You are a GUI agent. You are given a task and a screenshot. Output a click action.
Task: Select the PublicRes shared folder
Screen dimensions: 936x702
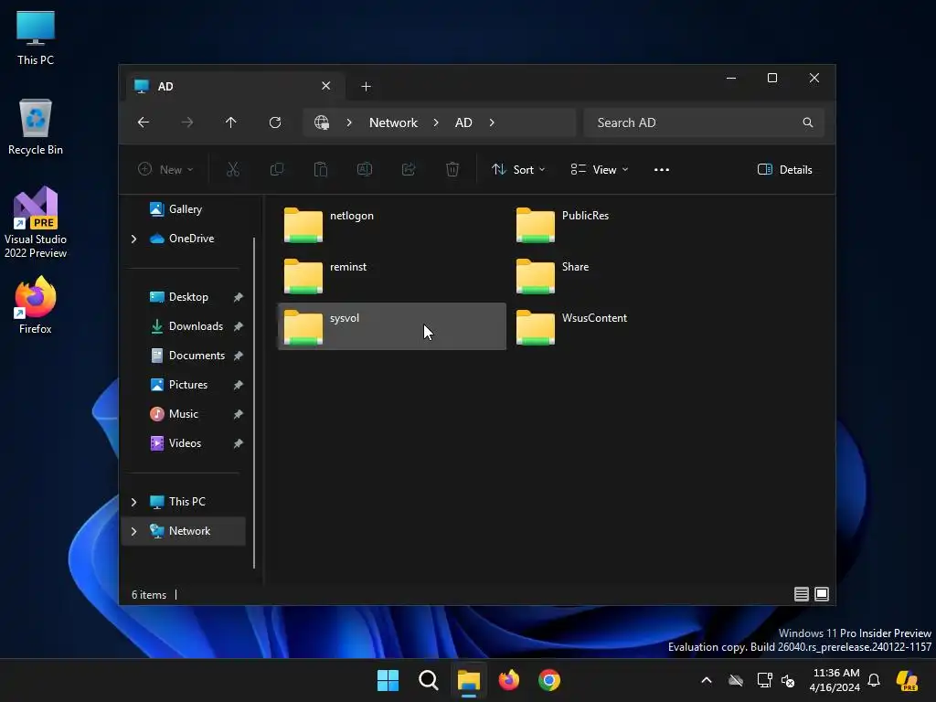[623, 225]
